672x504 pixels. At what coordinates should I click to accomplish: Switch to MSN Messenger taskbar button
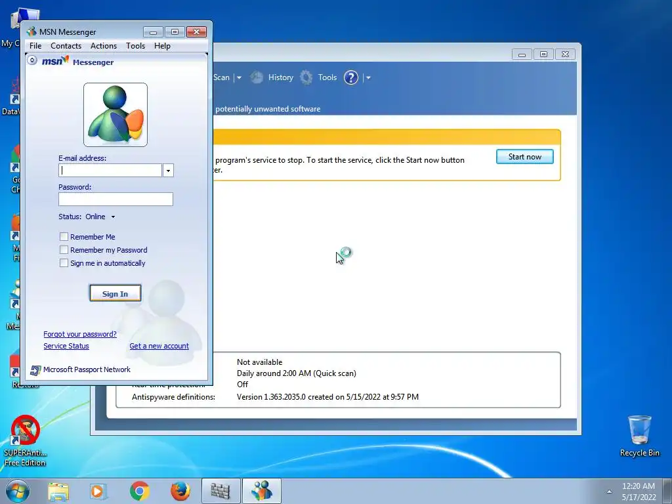[x=262, y=491]
